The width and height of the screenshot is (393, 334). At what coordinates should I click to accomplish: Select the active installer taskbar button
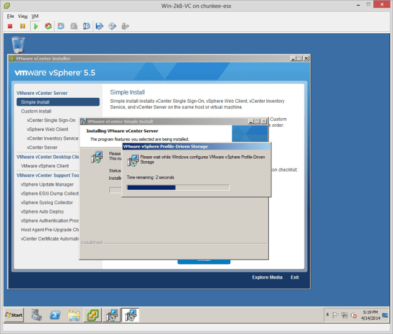coord(131,315)
